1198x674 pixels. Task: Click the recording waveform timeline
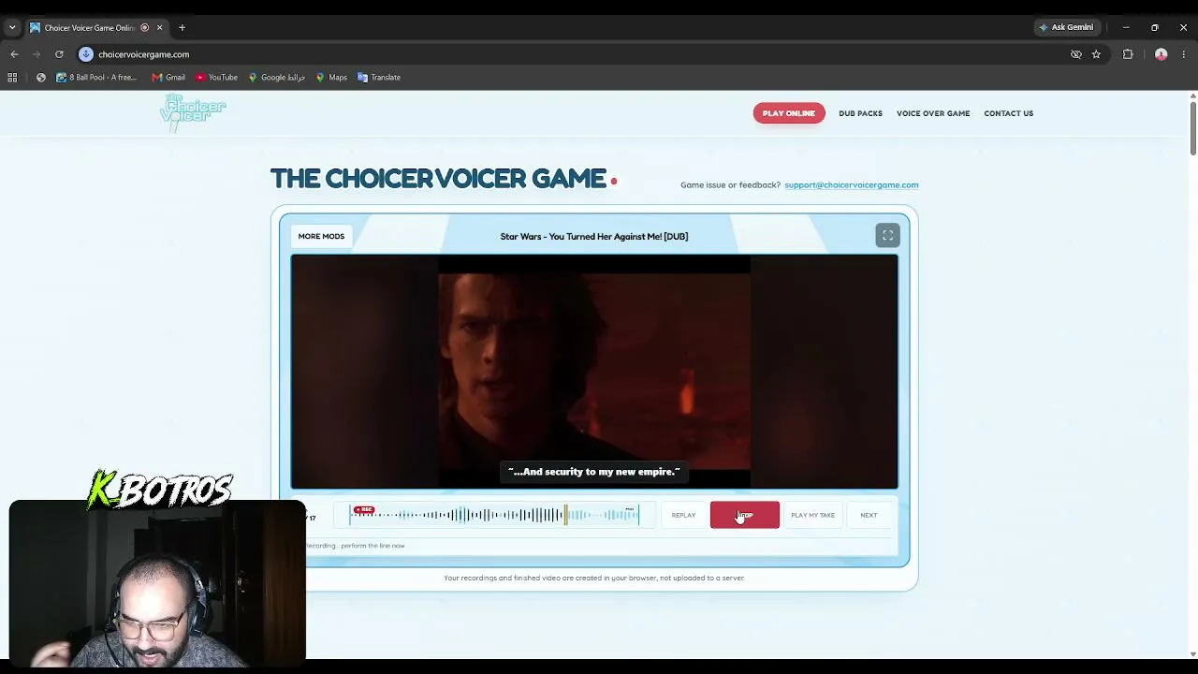[494, 515]
